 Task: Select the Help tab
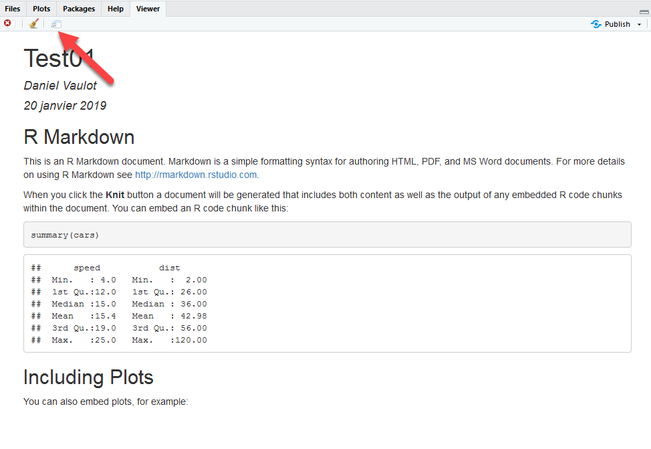click(x=116, y=9)
